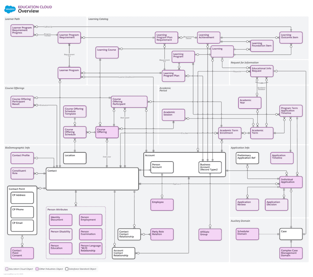Select the Learner Program Requirement Progress box
Screen dimensions: 313x277
coord(23,31)
